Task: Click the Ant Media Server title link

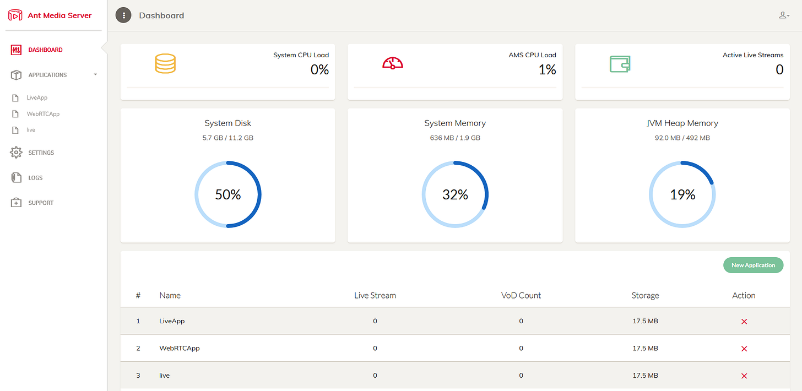Action: (x=59, y=15)
